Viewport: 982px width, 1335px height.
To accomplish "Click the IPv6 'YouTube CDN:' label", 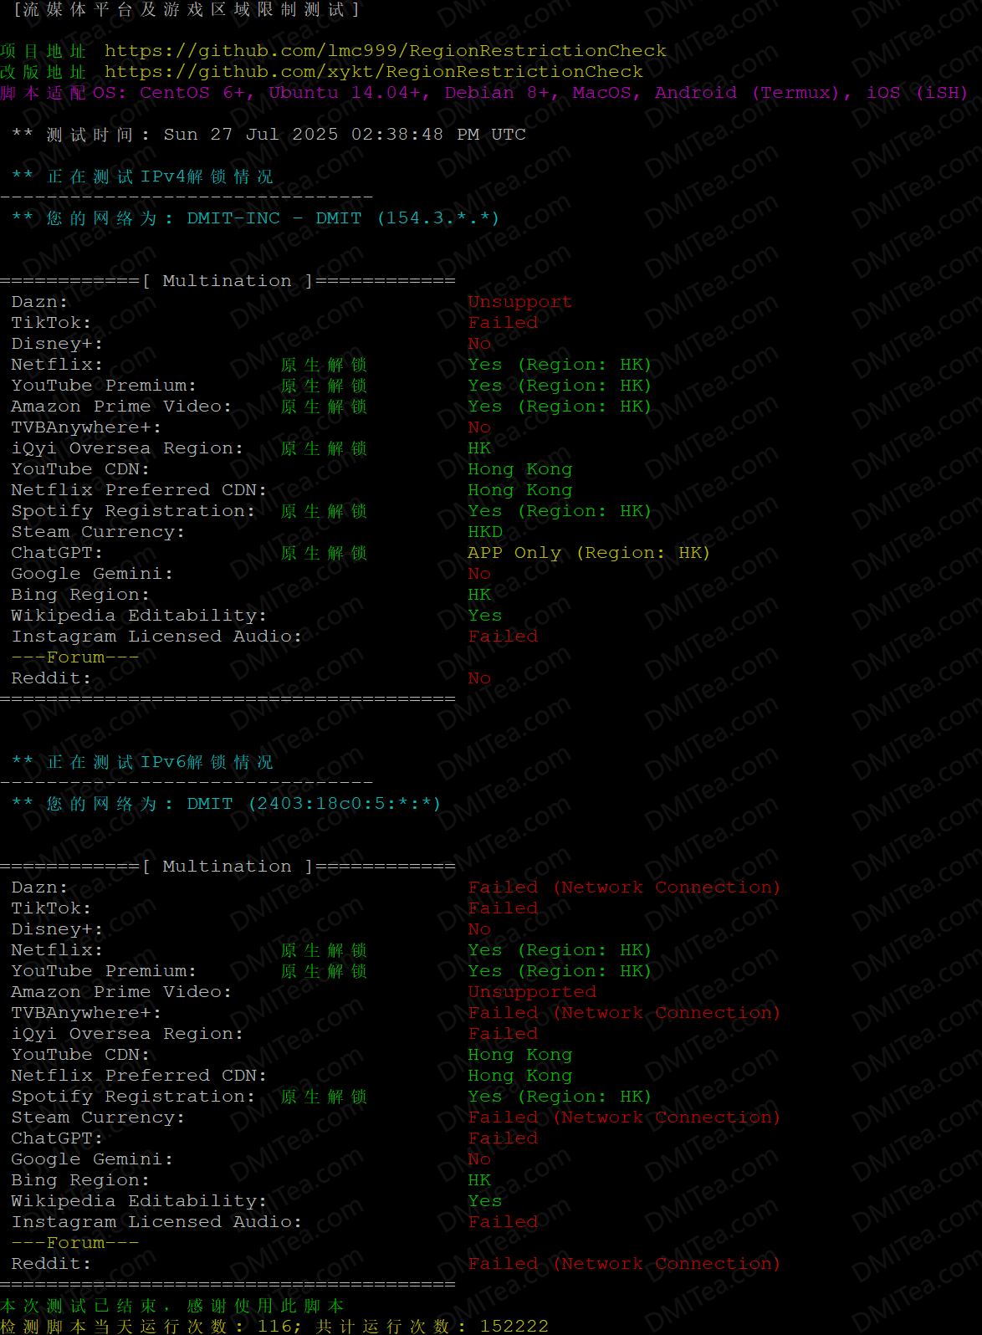I will 80,1055.
